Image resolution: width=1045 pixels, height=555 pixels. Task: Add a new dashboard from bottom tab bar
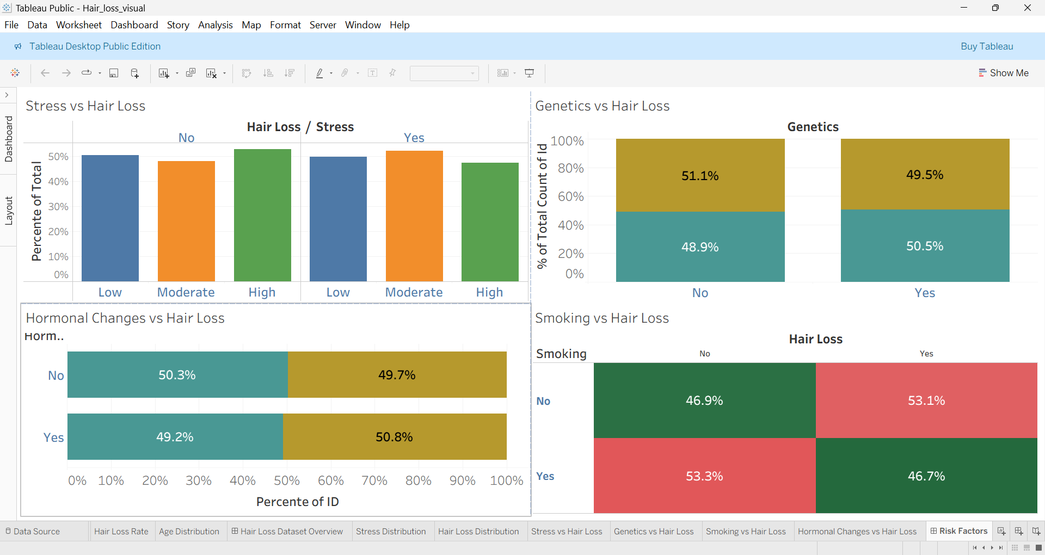coord(1019,531)
